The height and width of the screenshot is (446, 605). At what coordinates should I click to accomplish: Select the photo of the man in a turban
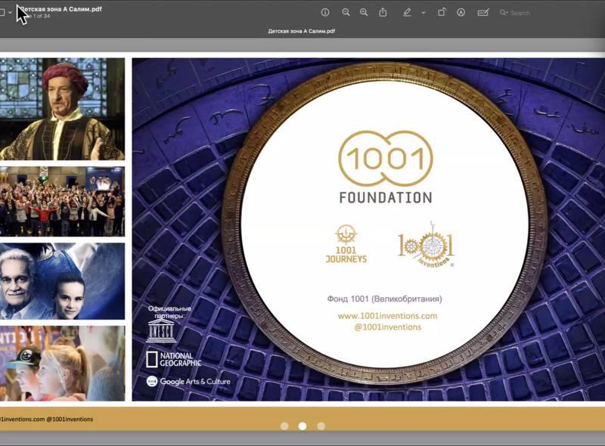pyautogui.click(x=62, y=109)
